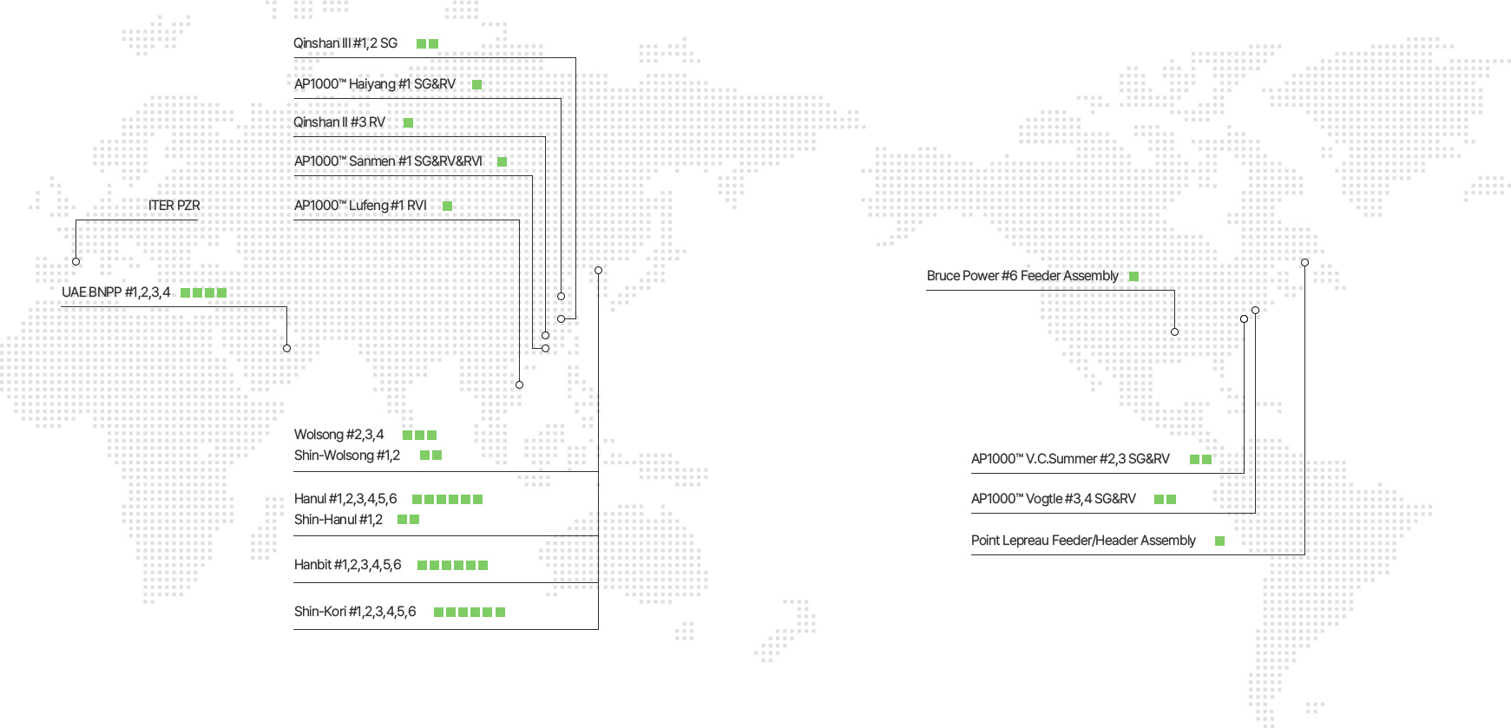Click the green square beside Qinshan II #3 RV
1511x728 pixels.
click(408, 123)
